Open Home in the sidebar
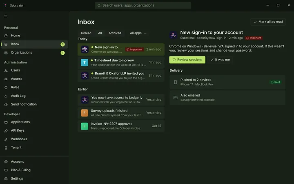Screen dimensions: 294x184 click(34, 36)
